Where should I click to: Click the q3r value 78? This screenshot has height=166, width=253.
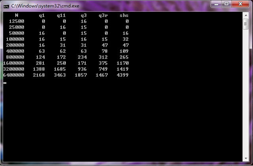tap(105, 51)
